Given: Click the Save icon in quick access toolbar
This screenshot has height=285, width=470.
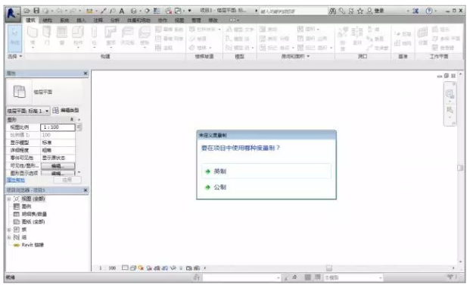Looking at the screenshot, I should tap(36, 11).
